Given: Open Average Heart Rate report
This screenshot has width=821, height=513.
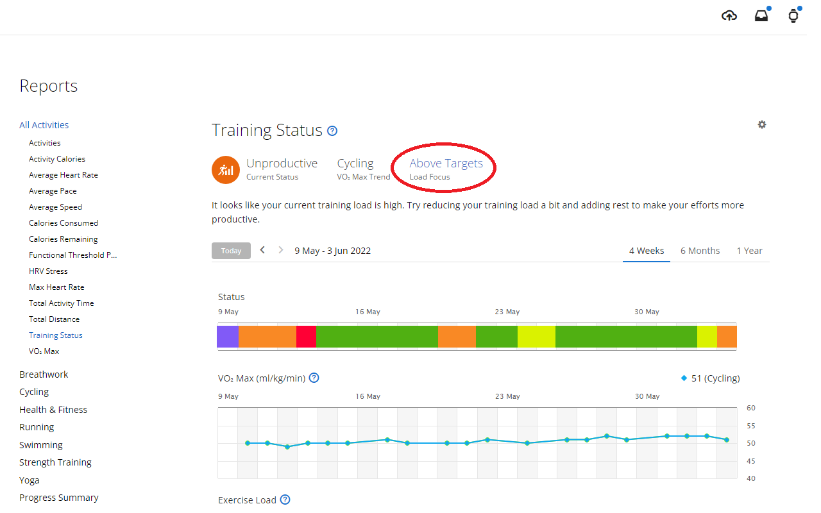Looking at the screenshot, I should [63, 175].
